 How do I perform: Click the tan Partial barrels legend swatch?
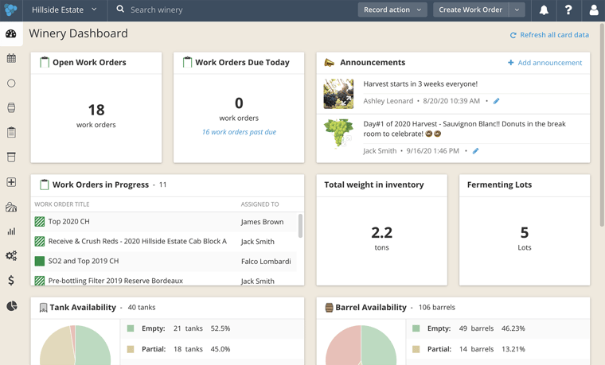point(416,349)
